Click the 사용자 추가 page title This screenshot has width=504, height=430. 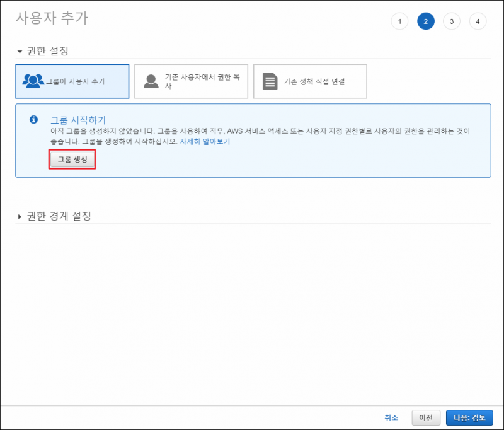point(52,18)
